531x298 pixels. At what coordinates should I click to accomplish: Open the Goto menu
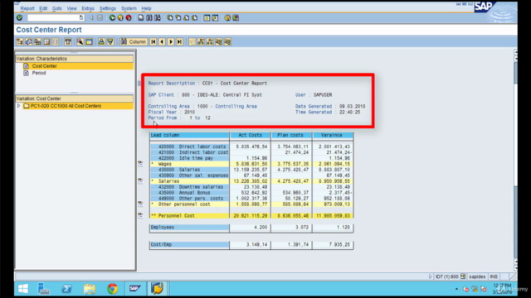pos(57,8)
